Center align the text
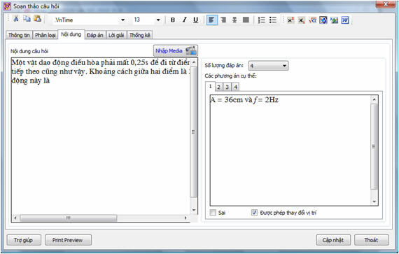The width and height of the screenshot is (399, 254). coord(234,20)
